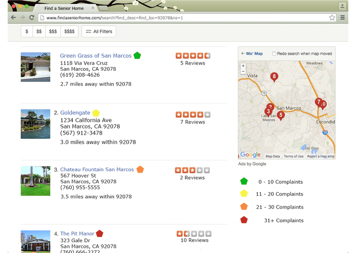Enable Redo search when map moved
The width and height of the screenshot is (356, 253).
(x=274, y=54)
